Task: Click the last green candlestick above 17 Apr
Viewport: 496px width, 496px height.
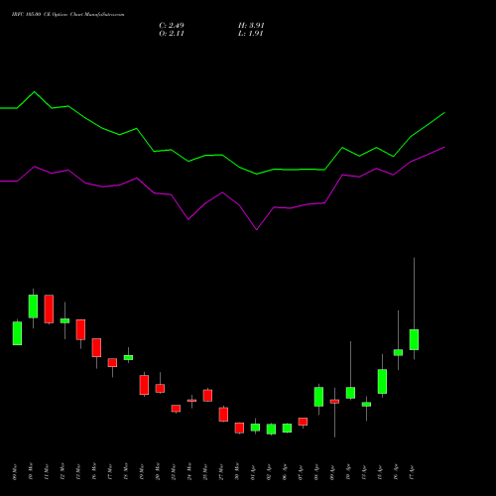Action: tap(414, 339)
